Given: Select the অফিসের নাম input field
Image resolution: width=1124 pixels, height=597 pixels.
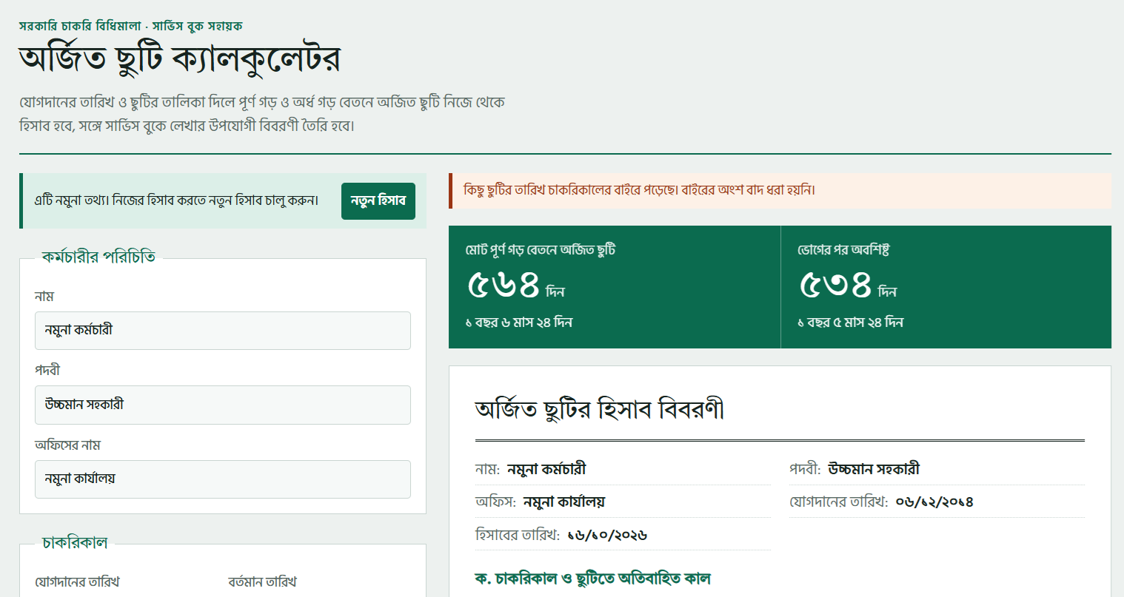Looking at the screenshot, I should (x=223, y=479).
